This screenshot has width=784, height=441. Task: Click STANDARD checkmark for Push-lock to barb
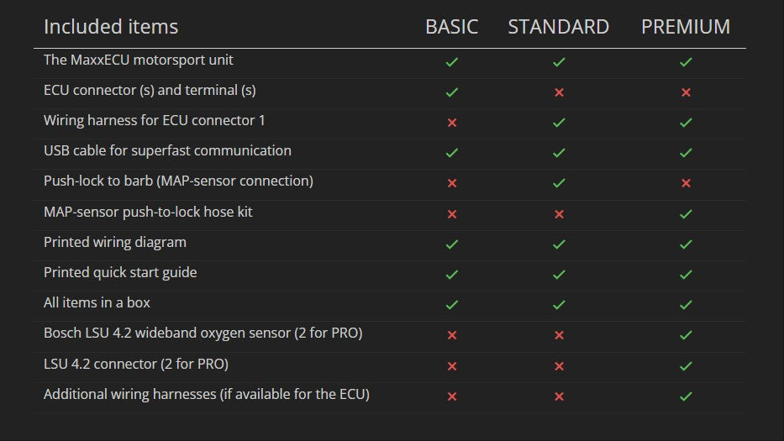coord(559,183)
